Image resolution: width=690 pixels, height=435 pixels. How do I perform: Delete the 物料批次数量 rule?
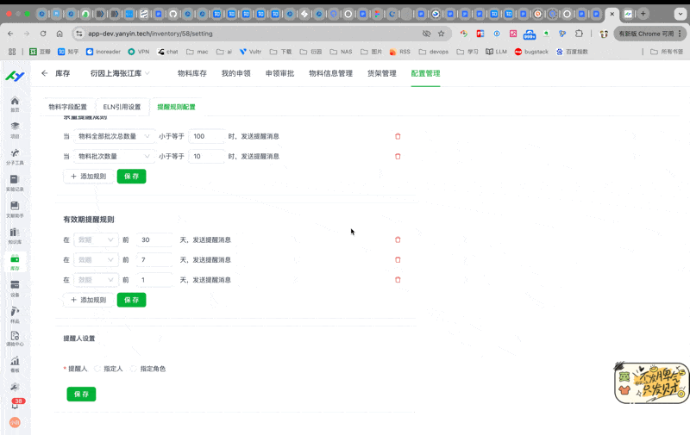pyautogui.click(x=398, y=157)
